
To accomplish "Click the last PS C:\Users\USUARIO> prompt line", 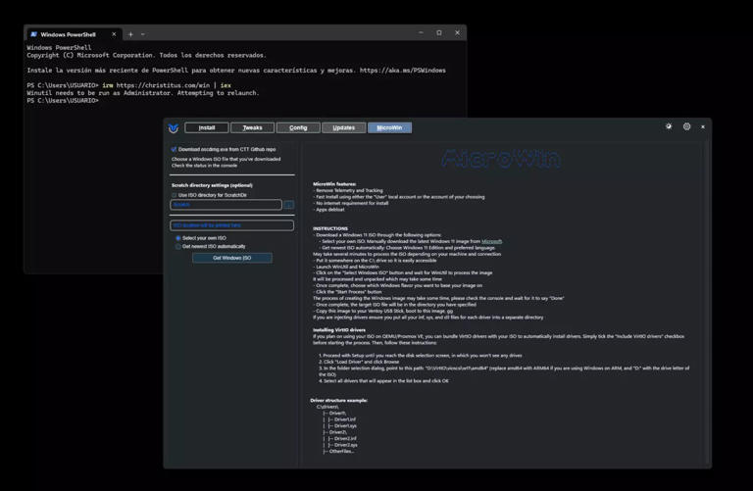I will pos(63,100).
